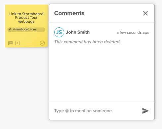Image resolution: width=162 pixels, height=129 pixels.
Task: Click the chain link icon beside stormboard.com
Action: coord(10,29)
